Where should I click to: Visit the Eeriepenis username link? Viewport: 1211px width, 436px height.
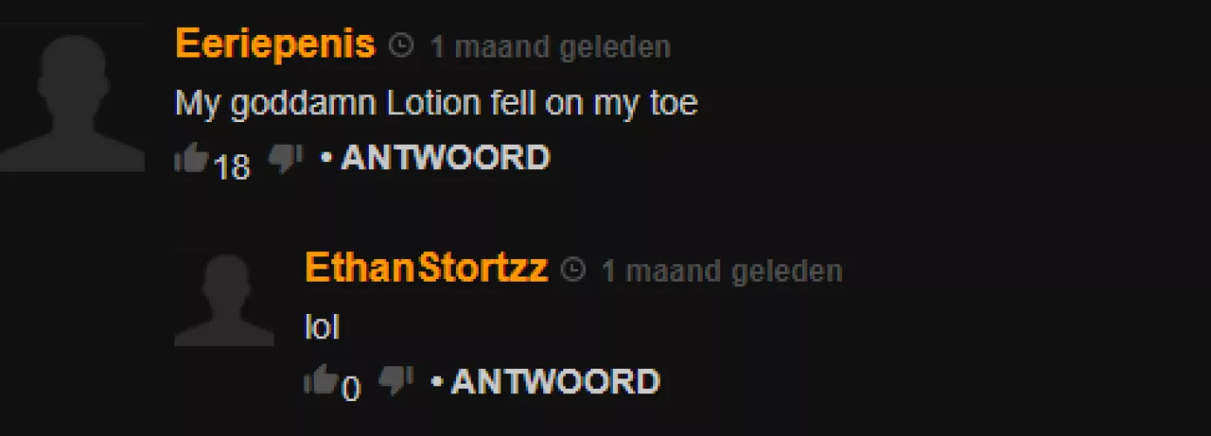[276, 44]
